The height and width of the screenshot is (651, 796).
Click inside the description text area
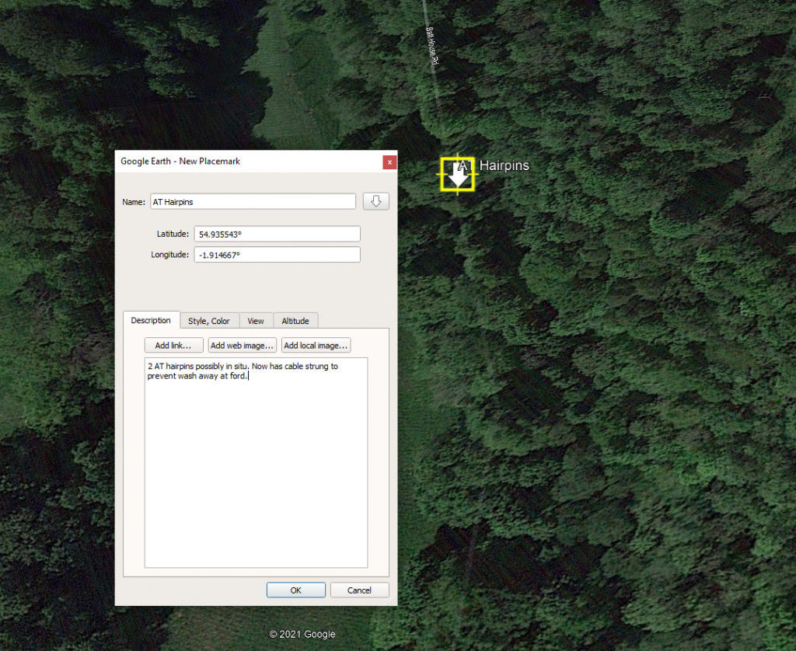tap(256, 466)
